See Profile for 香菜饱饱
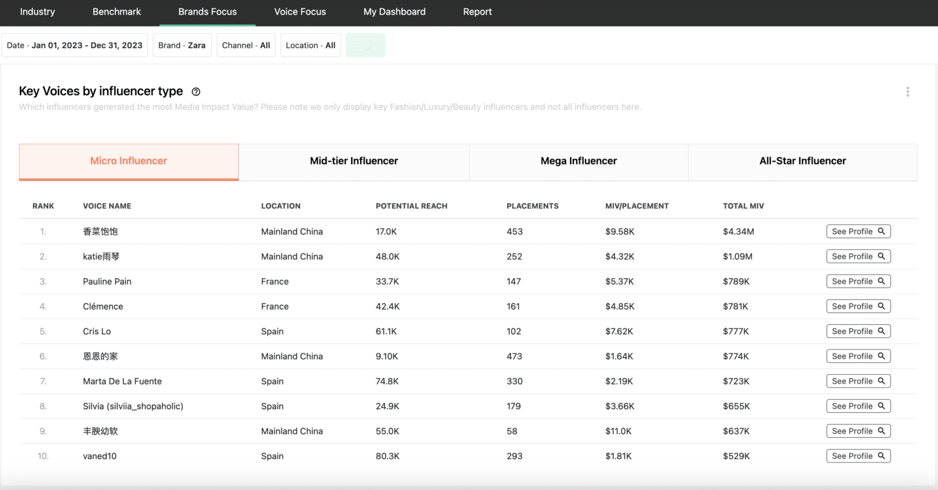This screenshot has height=490, width=938. tap(858, 231)
